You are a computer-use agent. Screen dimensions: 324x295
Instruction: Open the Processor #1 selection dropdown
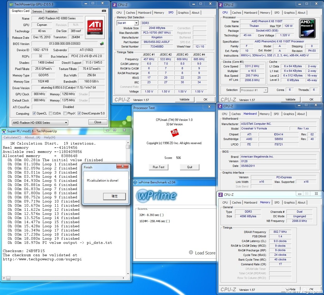254,90
